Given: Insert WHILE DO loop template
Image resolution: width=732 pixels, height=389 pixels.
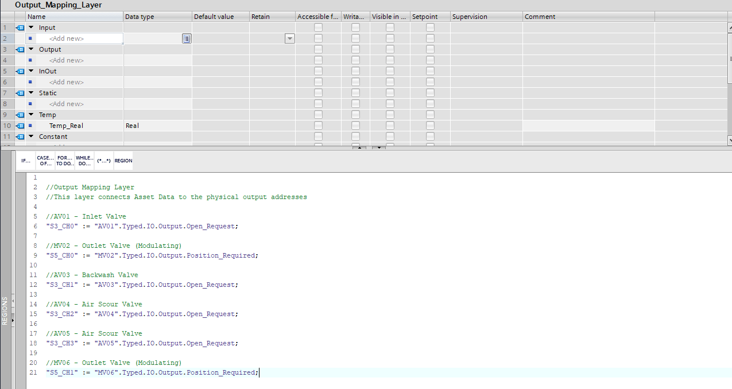Looking at the screenshot, I should click(x=84, y=161).
